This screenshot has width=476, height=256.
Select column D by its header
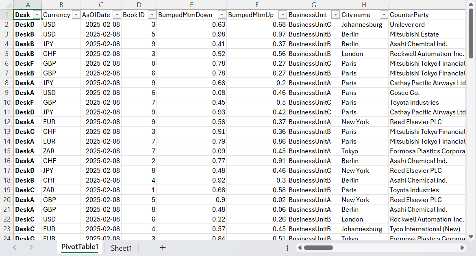click(x=139, y=4)
